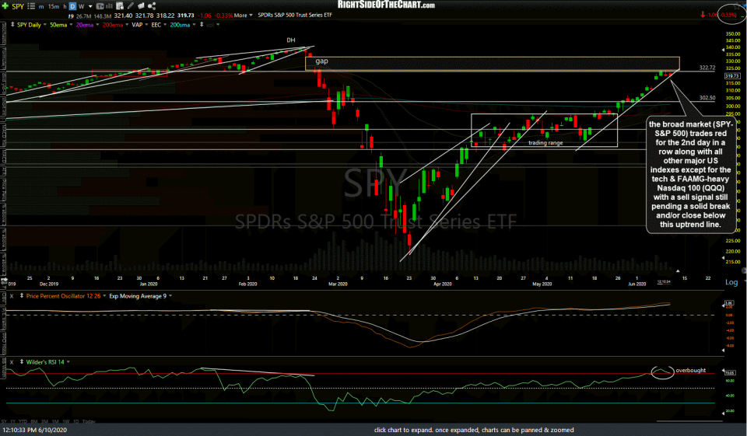The width and height of the screenshot is (747, 436).
Task: Click the pencil drawing tools icon
Action: [130, 6]
